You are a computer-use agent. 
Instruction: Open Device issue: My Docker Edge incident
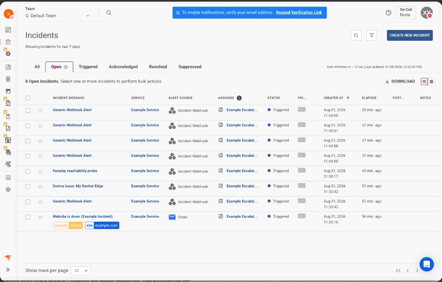point(78,186)
